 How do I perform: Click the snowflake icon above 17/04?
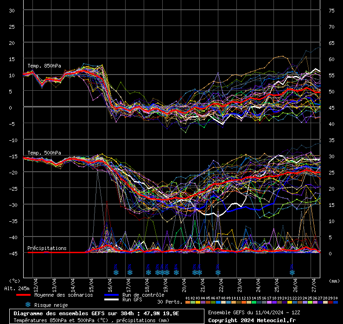tap(130, 272)
